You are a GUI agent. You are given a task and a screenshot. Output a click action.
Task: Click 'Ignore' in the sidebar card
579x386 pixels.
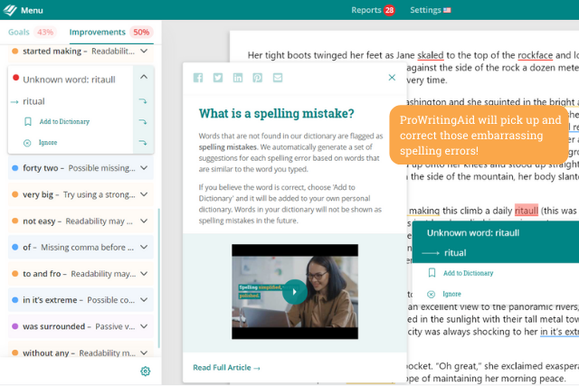[x=48, y=143]
